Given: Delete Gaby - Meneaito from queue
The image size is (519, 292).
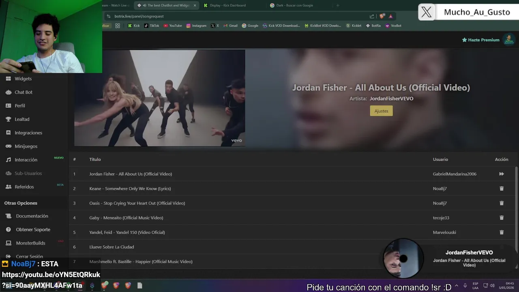Looking at the screenshot, I should (502, 218).
